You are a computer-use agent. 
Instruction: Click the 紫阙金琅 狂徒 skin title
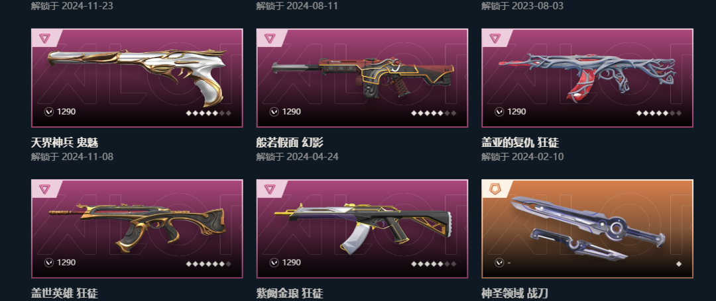[x=290, y=294]
